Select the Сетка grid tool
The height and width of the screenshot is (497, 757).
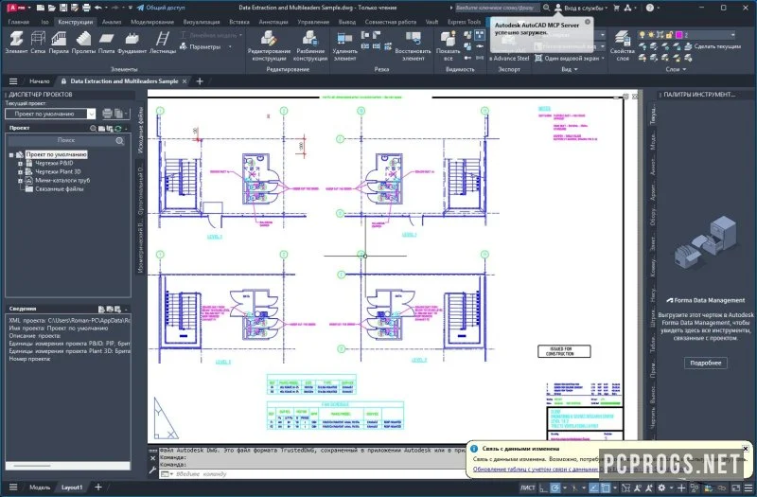[x=38, y=42]
